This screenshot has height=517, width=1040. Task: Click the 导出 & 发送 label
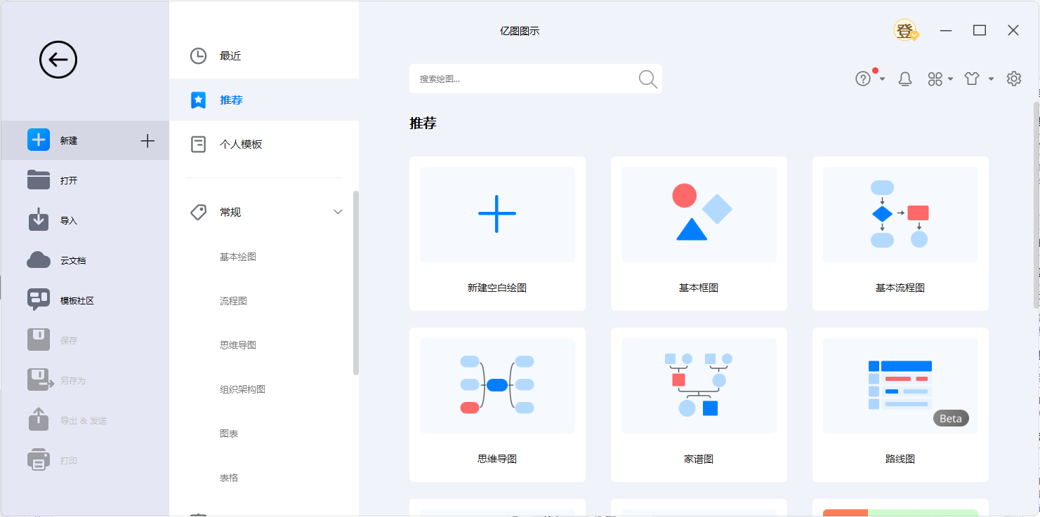pyautogui.click(x=84, y=420)
